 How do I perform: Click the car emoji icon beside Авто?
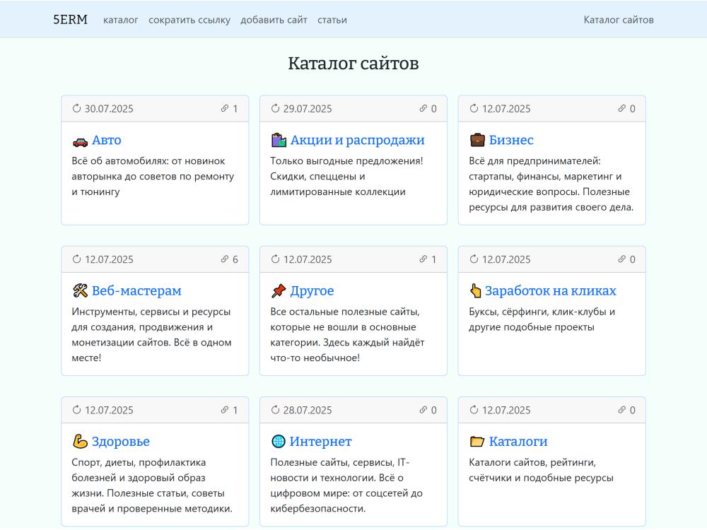[81, 141]
